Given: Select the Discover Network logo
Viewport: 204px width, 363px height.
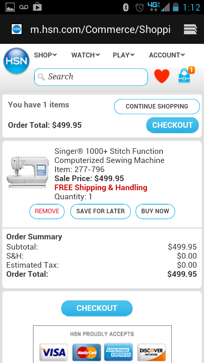Looking at the screenshot, I should pyautogui.click(x=151, y=352).
